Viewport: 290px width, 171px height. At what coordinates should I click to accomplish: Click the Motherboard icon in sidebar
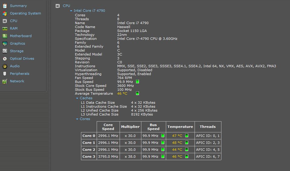point(5,36)
